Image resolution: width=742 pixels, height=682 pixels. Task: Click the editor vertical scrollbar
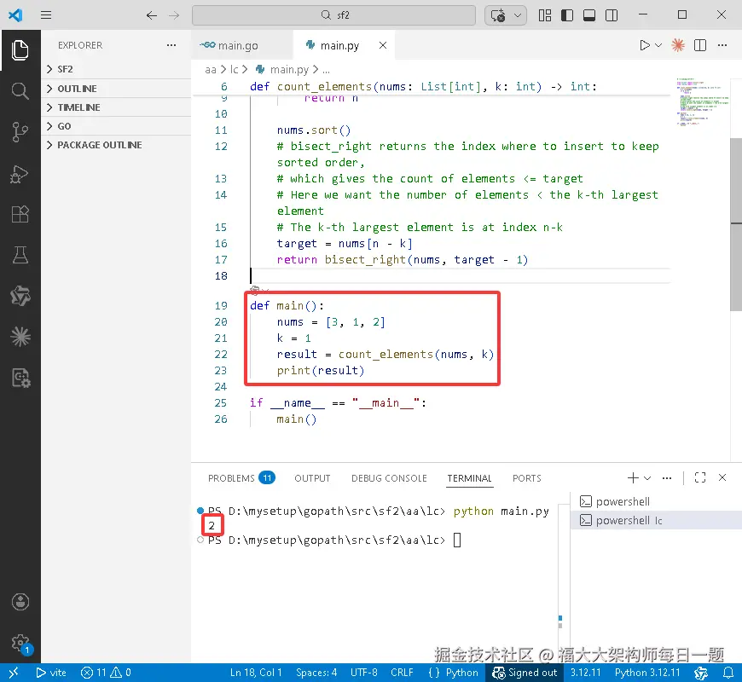[x=736, y=225]
